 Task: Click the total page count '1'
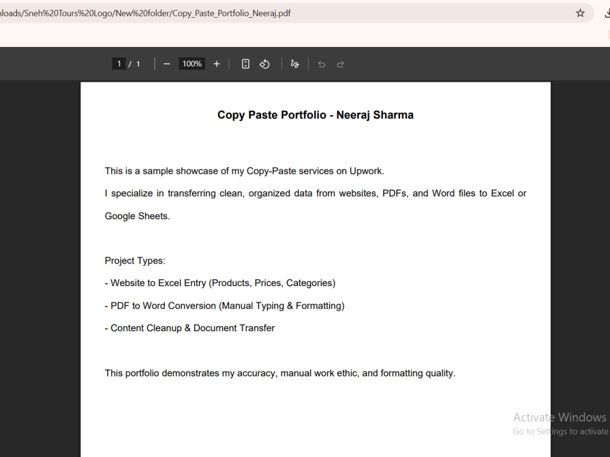138,64
